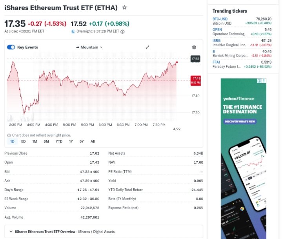Open the ad options three-dot menu
The image size is (282, 239).
pyautogui.click(x=264, y=81)
